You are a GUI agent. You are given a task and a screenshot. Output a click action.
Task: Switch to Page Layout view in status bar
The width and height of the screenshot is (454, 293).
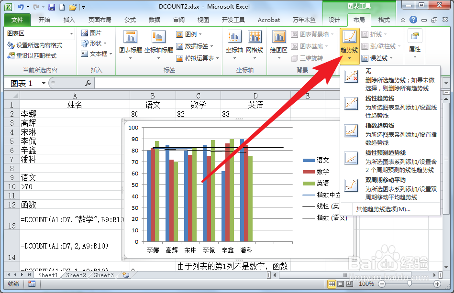pyautogui.click(x=341, y=284)
